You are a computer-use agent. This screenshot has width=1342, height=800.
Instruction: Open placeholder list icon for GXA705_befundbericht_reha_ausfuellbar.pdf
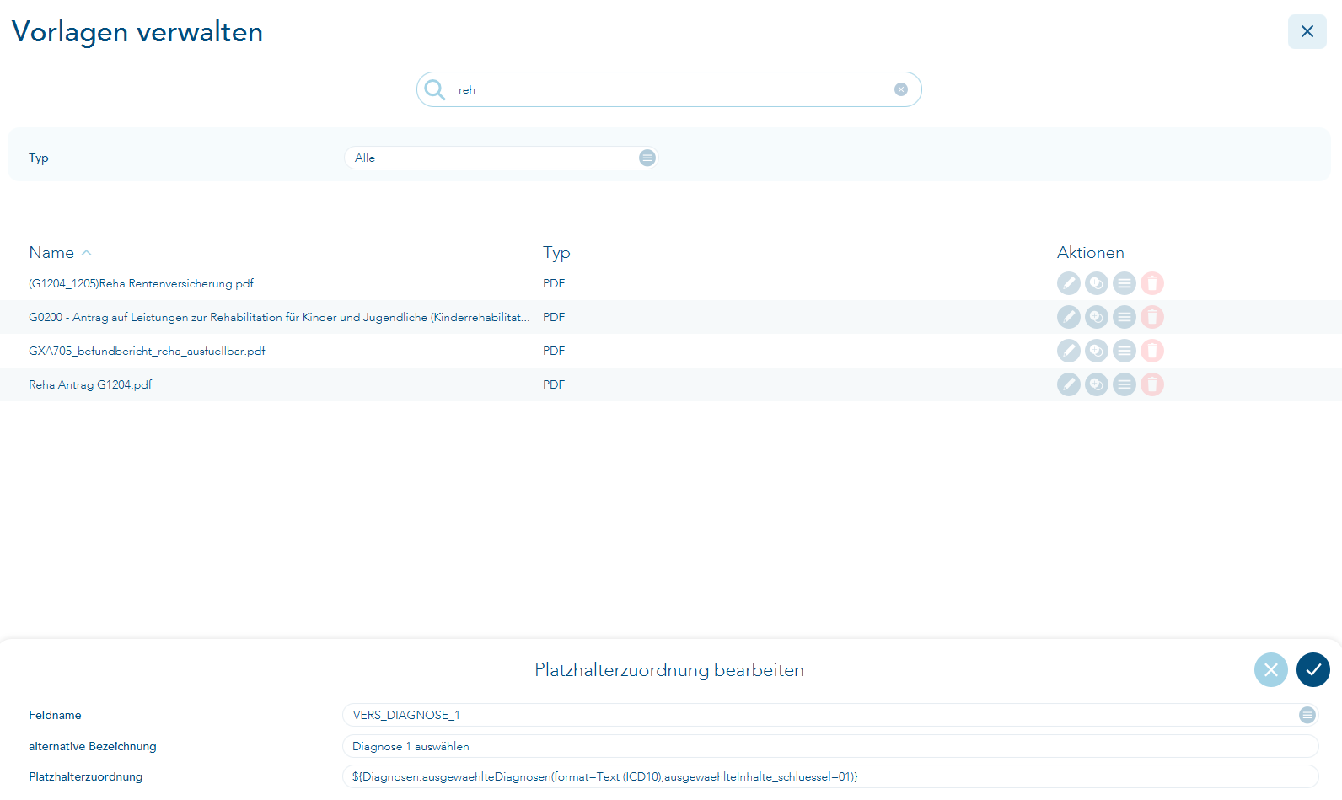pyautogui.click(x=1124, y=351)
